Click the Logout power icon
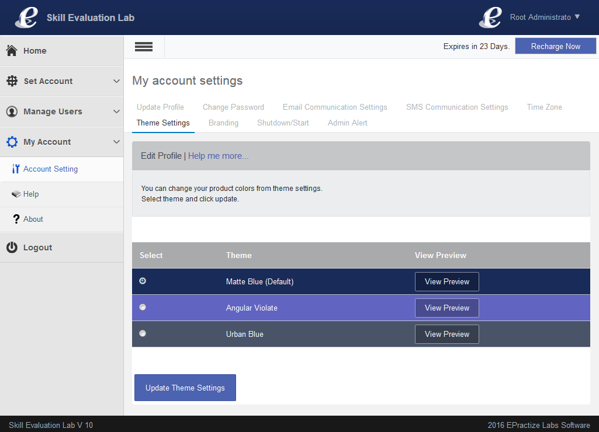Image resolution: width=599 pixels, height=432 pixels. [12, 248]
